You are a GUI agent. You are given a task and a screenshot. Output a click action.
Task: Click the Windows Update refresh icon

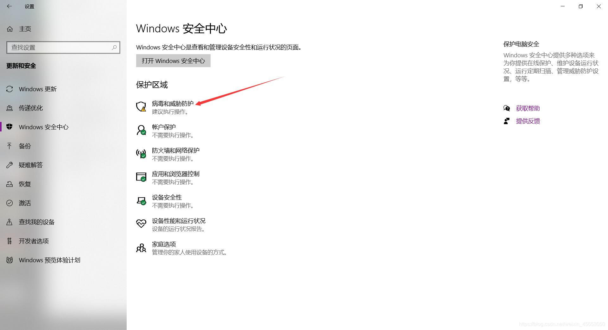10,89
